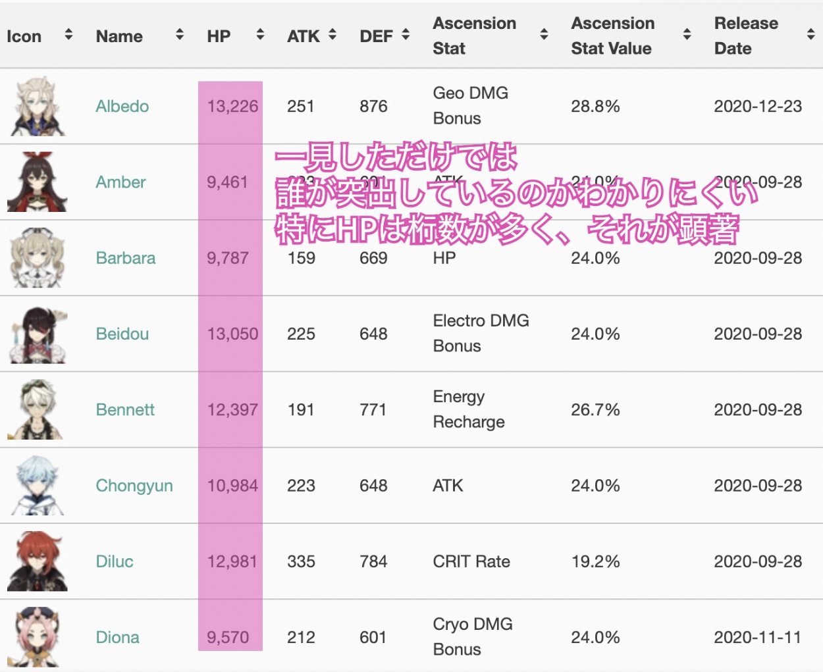
Task: Click Beidou's character portrait icon
Action: [x=38, y=334]
